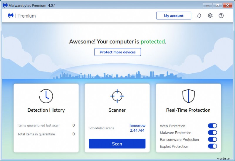The width and height of the screenshot is (235, 161).
Task: Click the Items quarantined last scan label
Action: pyautogui.click(x=38, y=126)
